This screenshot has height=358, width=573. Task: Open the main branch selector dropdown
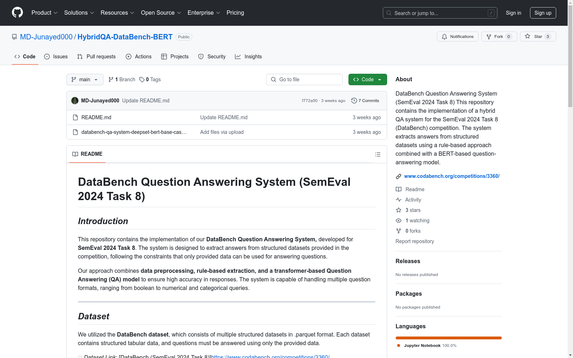click(x=85, y=79)
